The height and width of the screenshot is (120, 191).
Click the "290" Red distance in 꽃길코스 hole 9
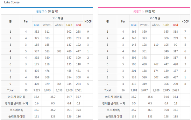175,84
